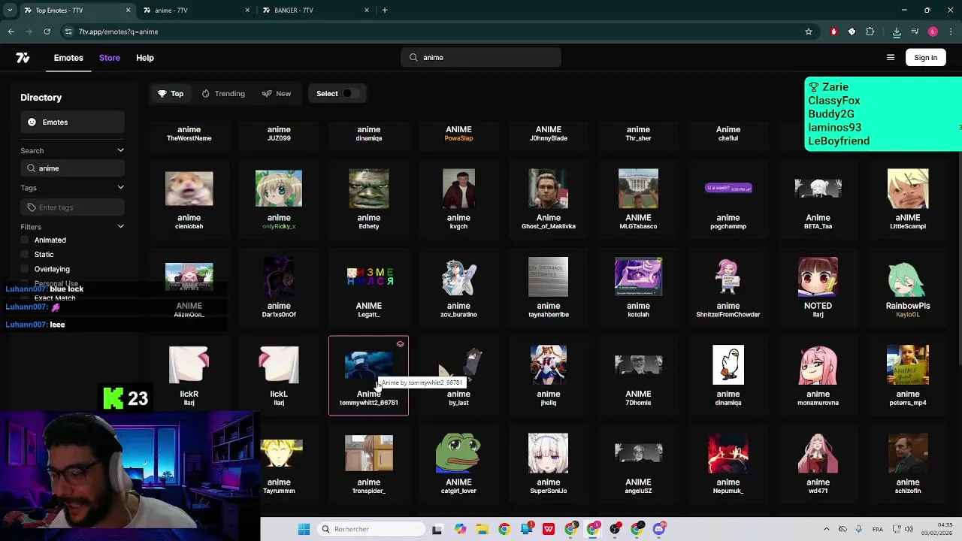Open the Help nav item
The height and width of the screenshot is (541, 962).
145,58
